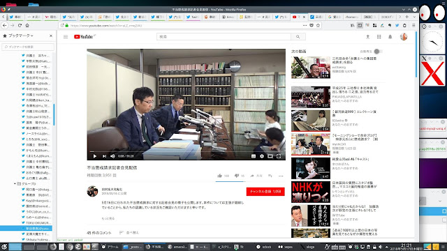This screenshot has height=251, width=447.
Task: Click the YouTube upload video icon
Action: point(368,37)
